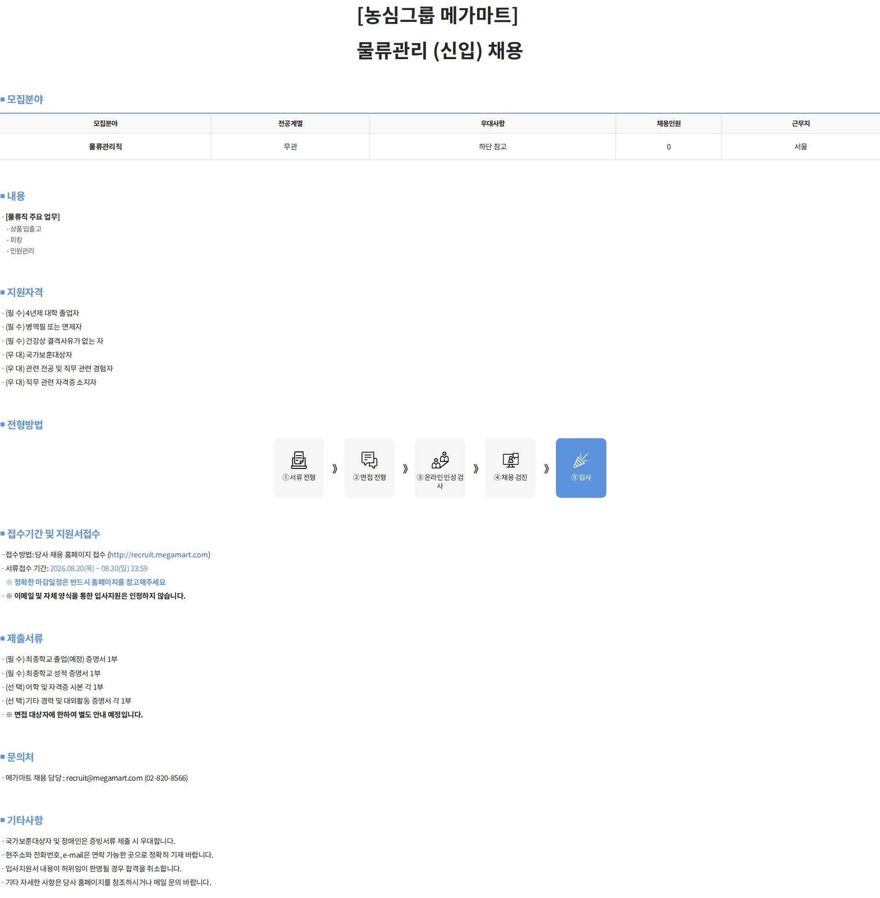Click the online personality test icon
Screen dimensions: 880x898
(x=440, y=460)
